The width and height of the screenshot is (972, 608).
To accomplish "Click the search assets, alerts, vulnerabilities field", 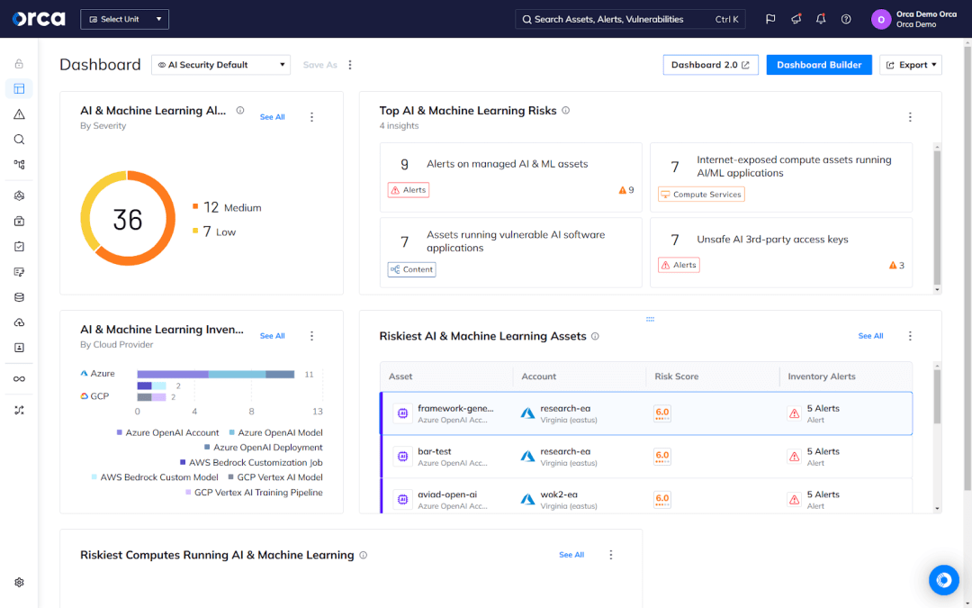I will (630, 19).
